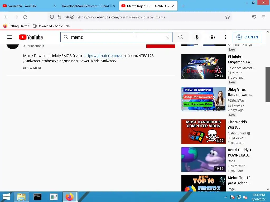Click the red subscribe button
Screen dimensions: 270x202
point(161,46)
